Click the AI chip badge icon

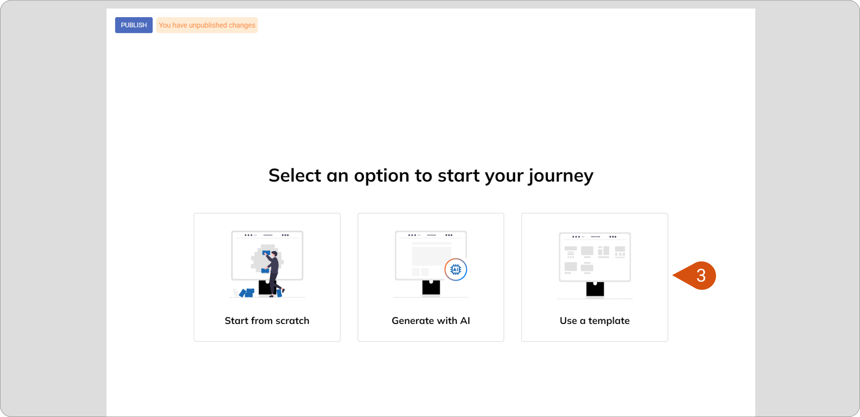pyautogui.click(x=456, y=269)
